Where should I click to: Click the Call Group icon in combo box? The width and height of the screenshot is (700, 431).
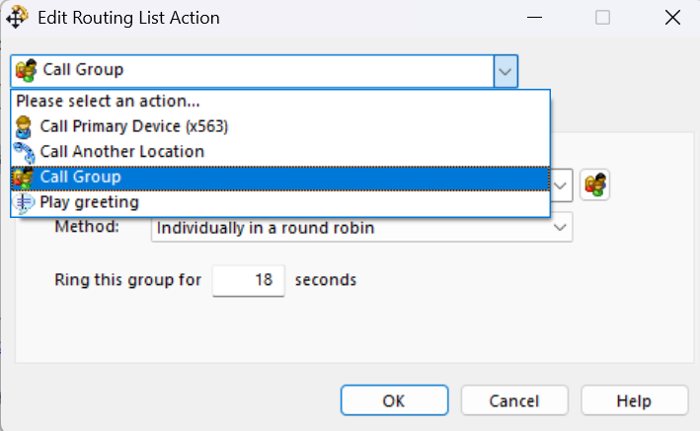click(x=27, y=71)
